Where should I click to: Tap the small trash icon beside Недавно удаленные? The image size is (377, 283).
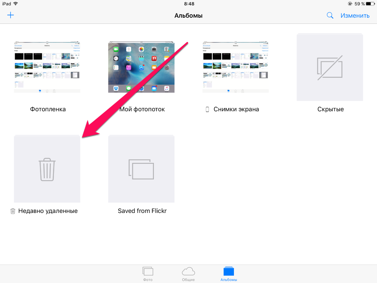point(13,211)
